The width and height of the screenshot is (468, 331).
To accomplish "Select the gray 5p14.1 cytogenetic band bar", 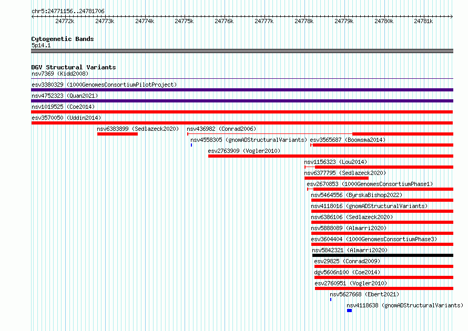I will (x=242, y=51).
